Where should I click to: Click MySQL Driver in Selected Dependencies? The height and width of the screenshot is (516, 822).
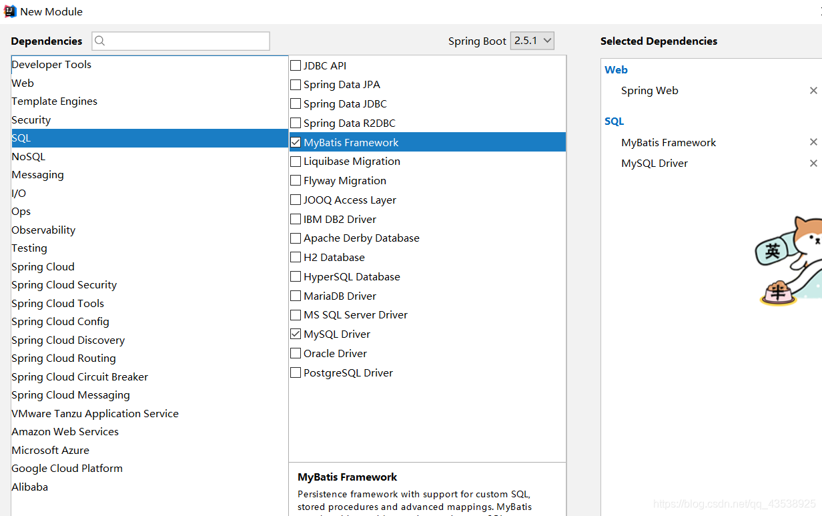[654, 164]
